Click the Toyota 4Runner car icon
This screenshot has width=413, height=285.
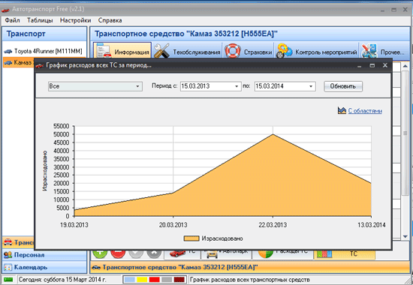(8, 51)
